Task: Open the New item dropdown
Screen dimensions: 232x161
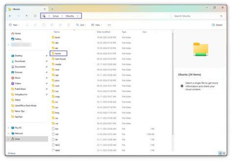Action: (x=14, y=25)
